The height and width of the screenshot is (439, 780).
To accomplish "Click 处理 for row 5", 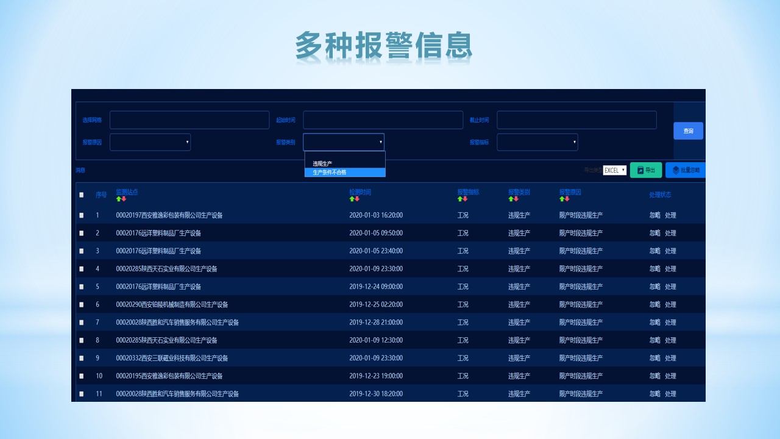I will 670,287.
